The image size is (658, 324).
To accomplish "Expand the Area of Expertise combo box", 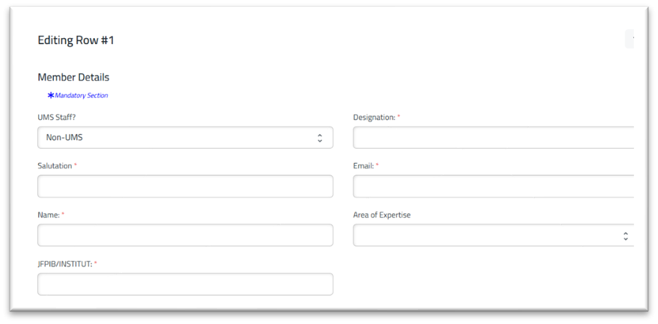I will point(493,235).
